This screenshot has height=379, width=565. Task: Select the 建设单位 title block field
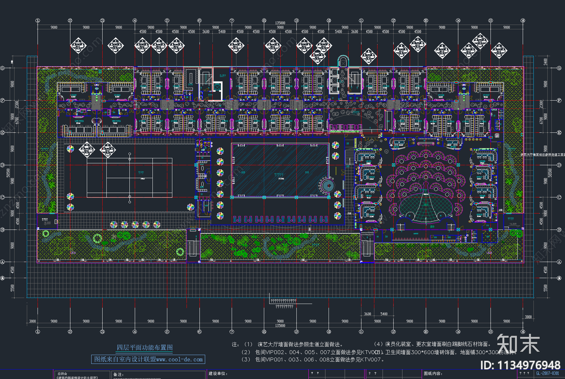[x=218, y=373]
